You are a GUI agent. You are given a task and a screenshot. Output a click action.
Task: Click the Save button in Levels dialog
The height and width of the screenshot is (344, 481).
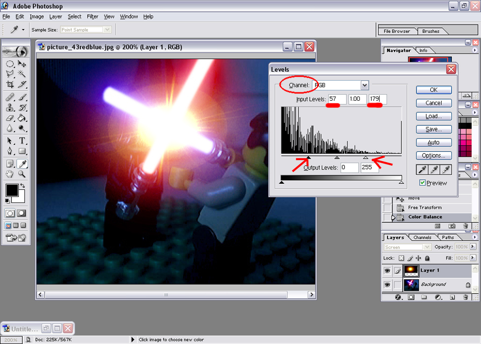pos(433,129)
